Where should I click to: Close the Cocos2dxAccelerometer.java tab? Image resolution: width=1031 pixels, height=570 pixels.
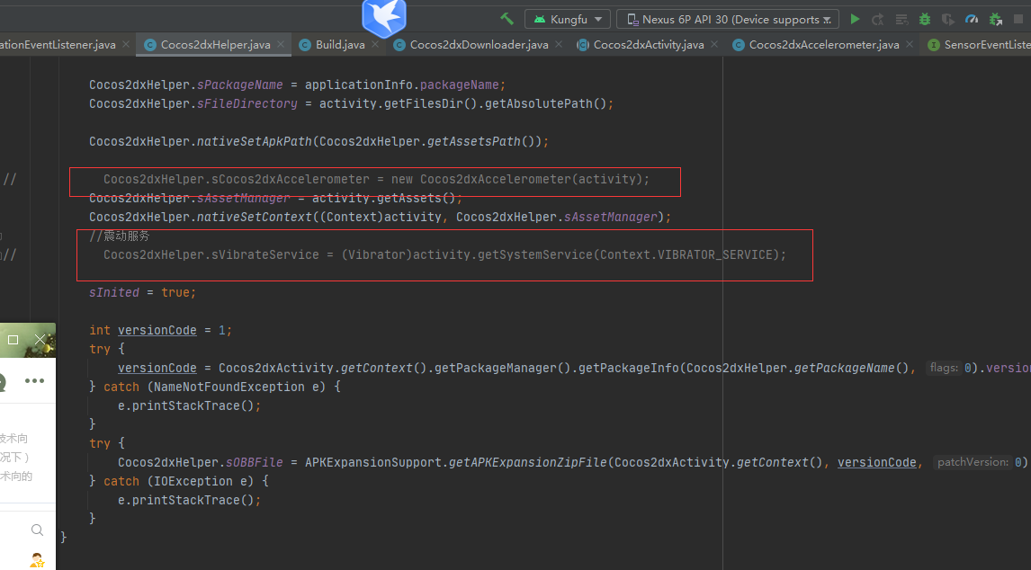point(910,44)
